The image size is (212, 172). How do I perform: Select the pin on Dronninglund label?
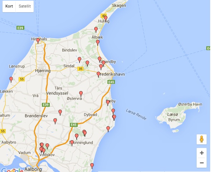tap(72, 143)
